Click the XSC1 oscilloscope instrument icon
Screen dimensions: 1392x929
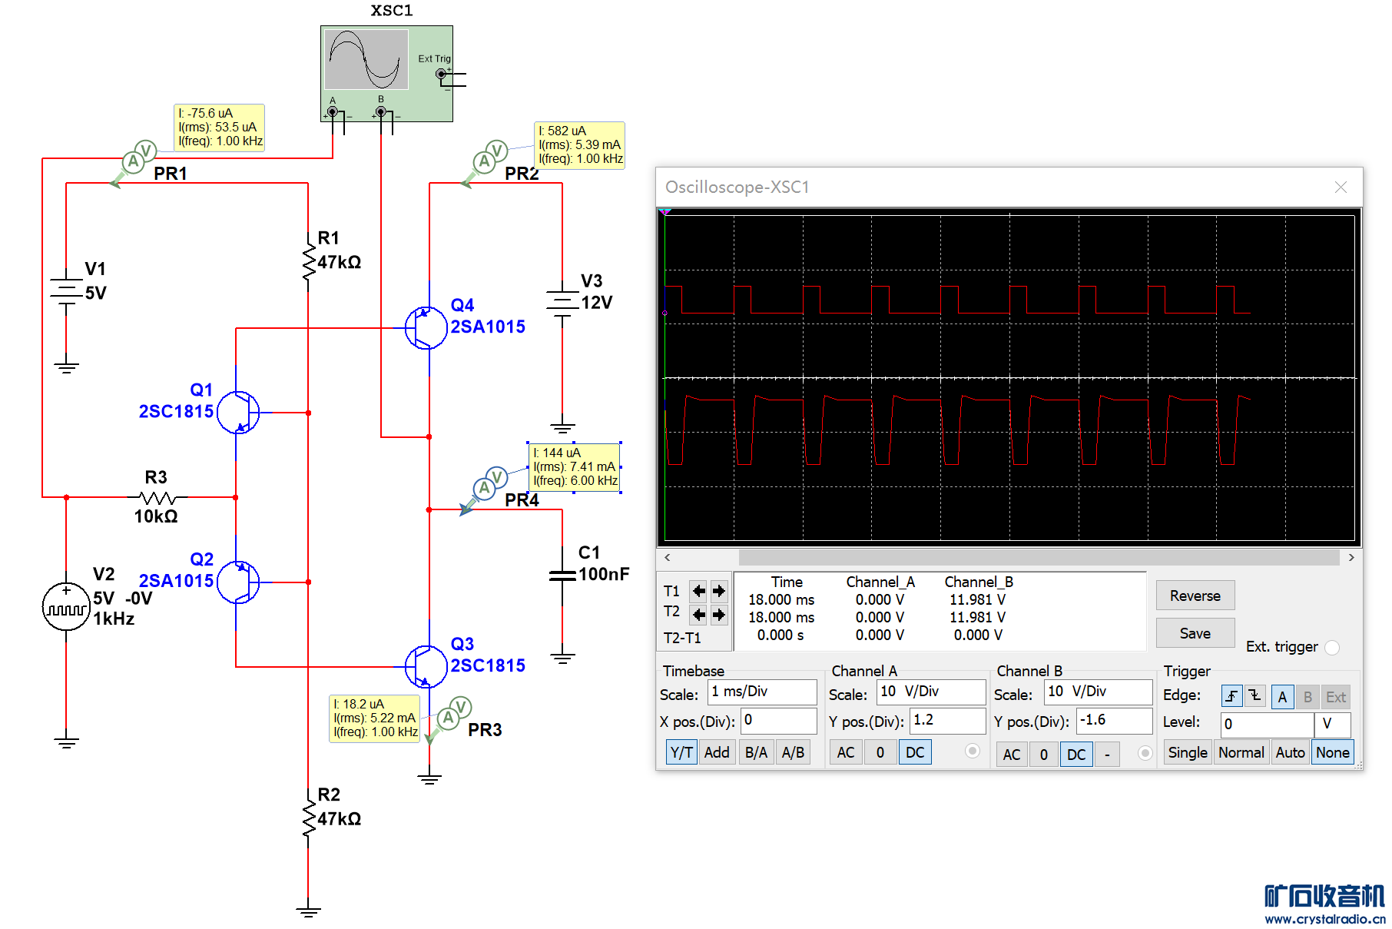[386, 73]
